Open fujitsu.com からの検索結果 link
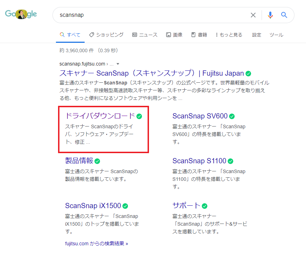This screenshot has height=253, width=306. [97, 244]
